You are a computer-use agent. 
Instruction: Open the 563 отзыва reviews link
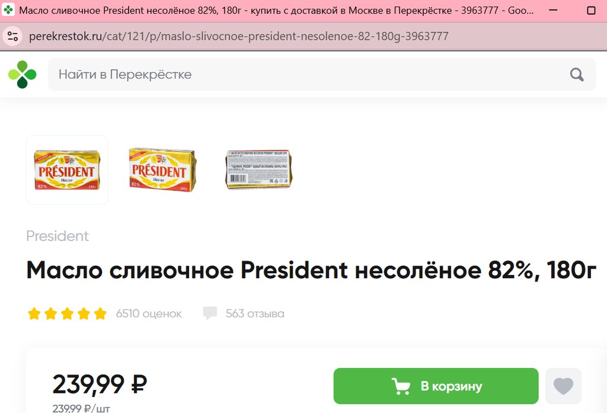pos(255,314)
